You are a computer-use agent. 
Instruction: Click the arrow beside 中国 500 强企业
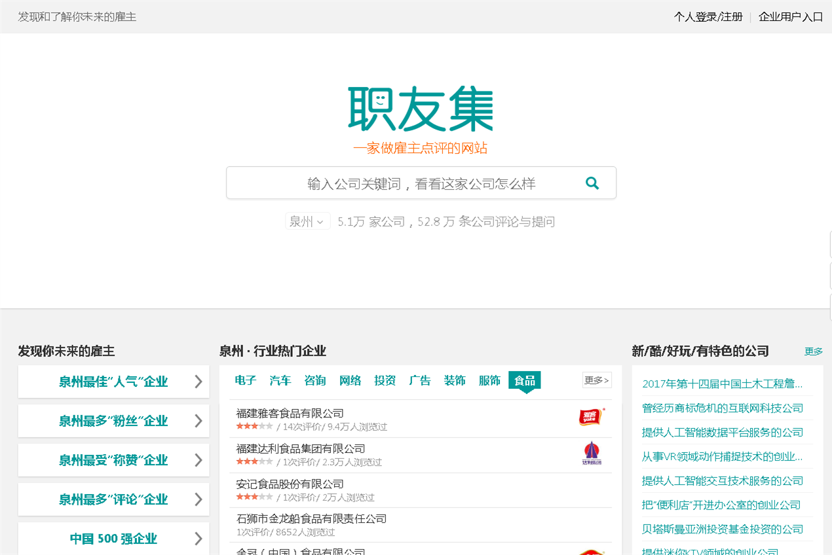point(199,539)
